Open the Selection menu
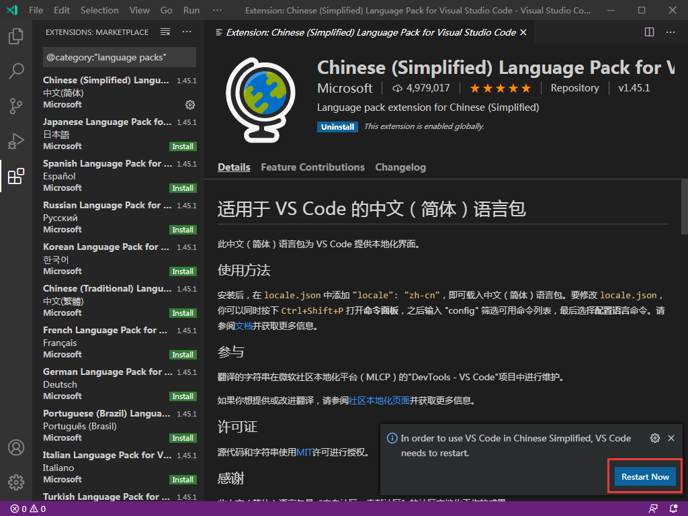 coord(99,10)
